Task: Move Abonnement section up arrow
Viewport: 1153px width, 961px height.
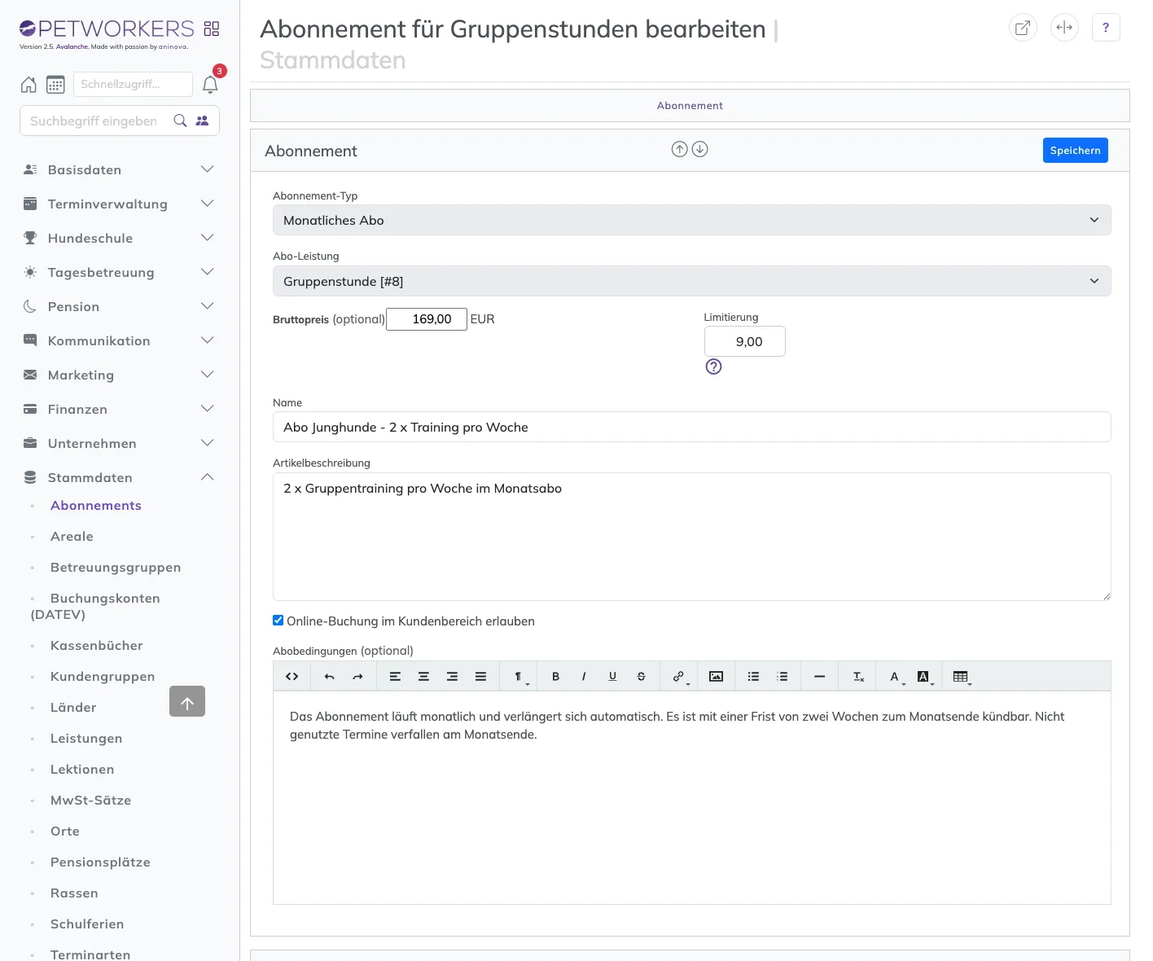Action: coord(679,149)
